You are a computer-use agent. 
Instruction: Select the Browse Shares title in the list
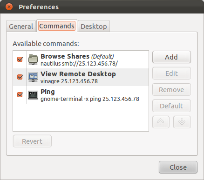[65, 56]
